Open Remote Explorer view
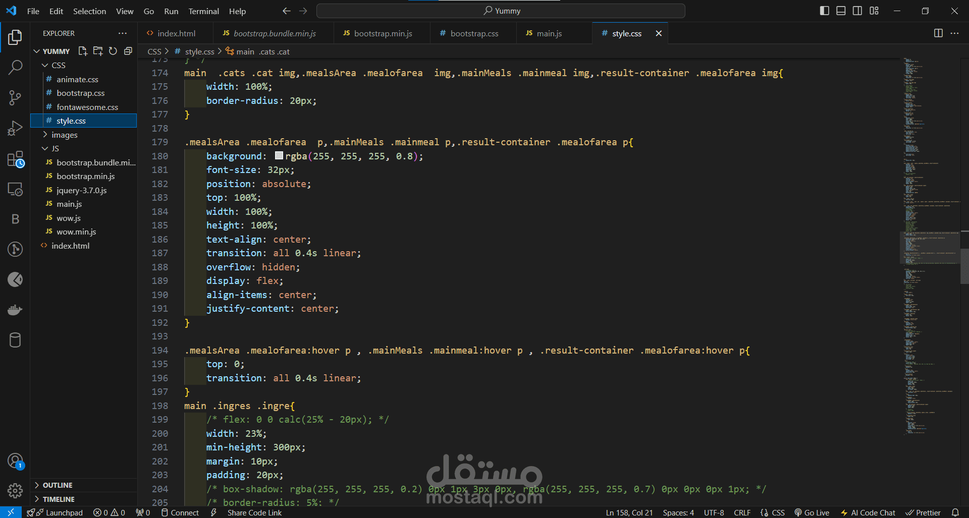Screen dimensions: 969x518 click(x=15, y=189)
